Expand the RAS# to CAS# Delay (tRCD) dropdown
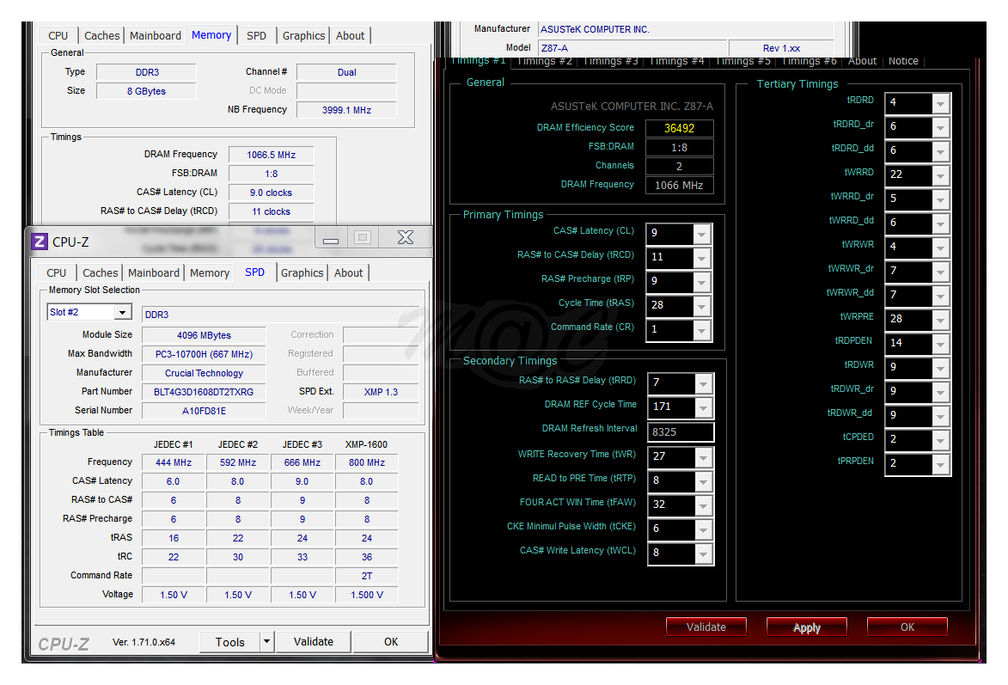This screenshot has height=685, width=1008. pyautogui.click(x=702, y=257)
